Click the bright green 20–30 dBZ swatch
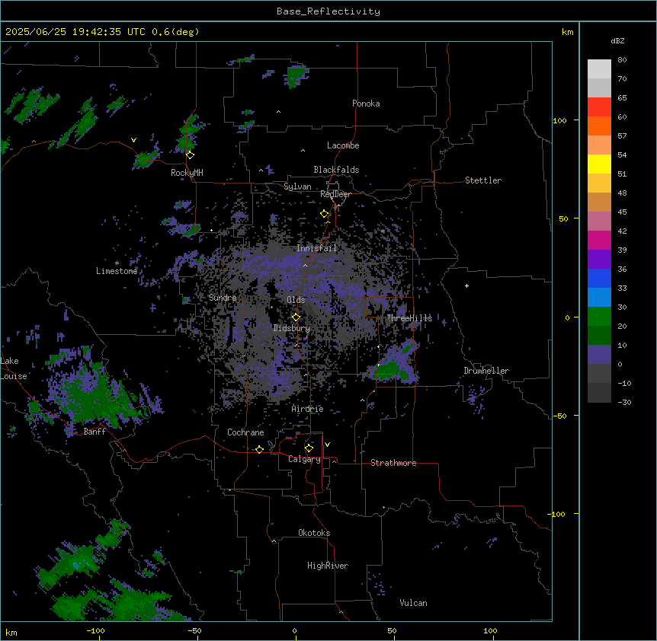Screen dimensions: 657x641 [599, 317]
